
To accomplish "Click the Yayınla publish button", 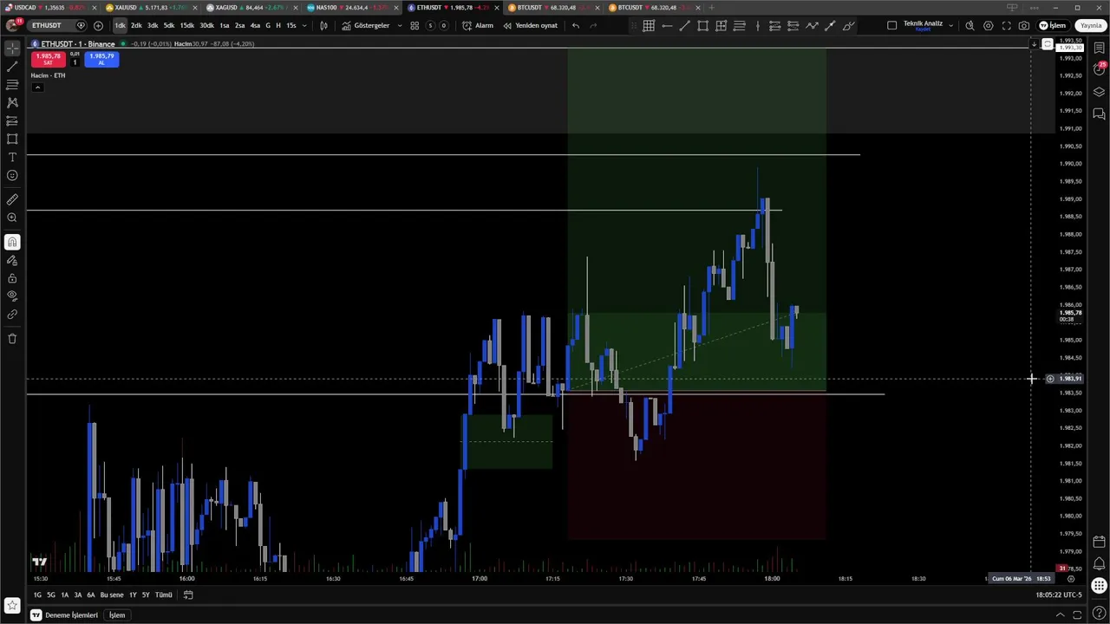I will click(x=1090, y=25).
